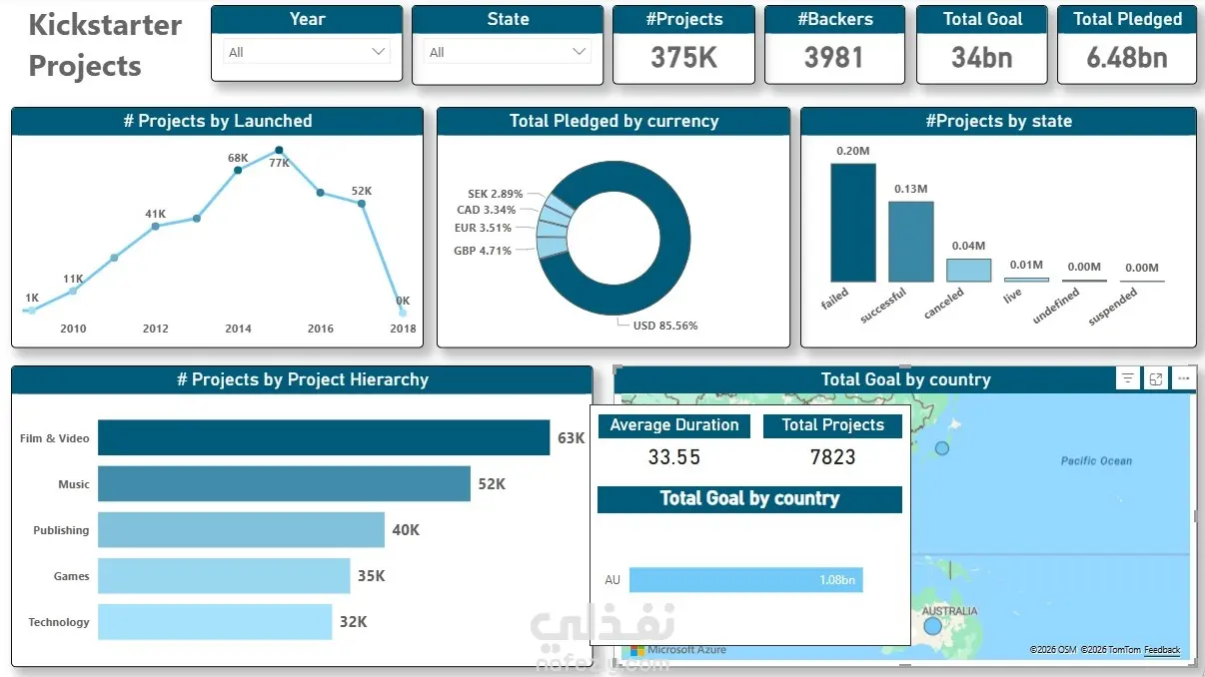Viewport: 1205px width, 677px height.
Task: Click the 'Total Projects' tooltip header
Action: coord(832,424)
